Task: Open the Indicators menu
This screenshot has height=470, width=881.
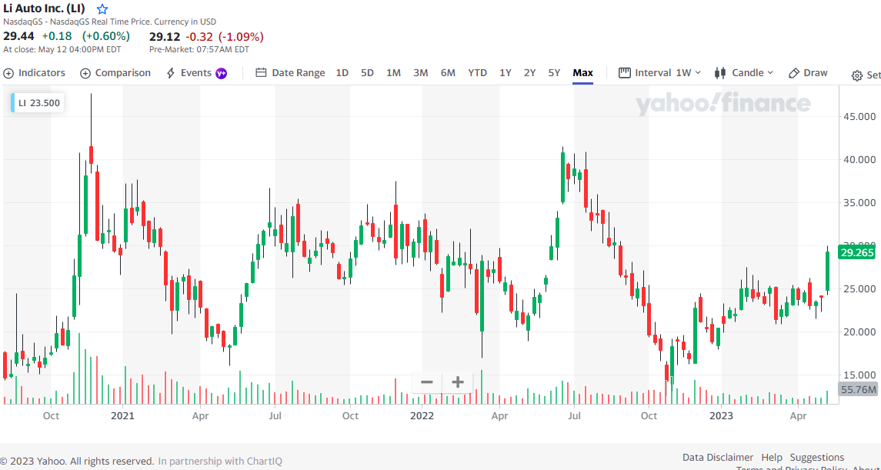Action: point(34,73)
